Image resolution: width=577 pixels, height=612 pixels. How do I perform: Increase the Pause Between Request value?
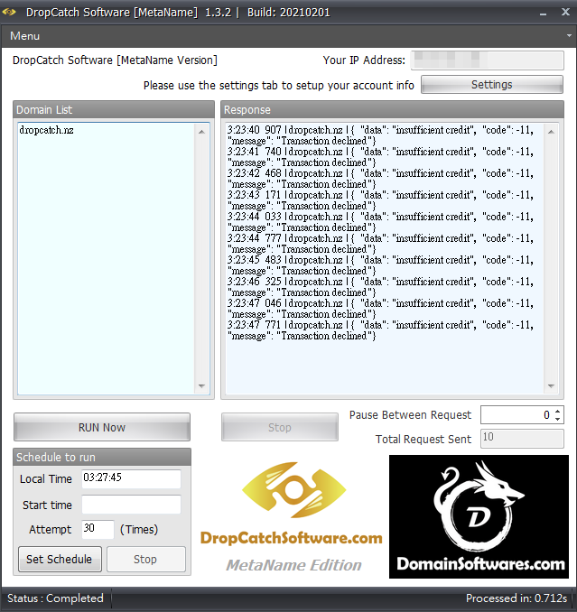[x=557, y=411]
